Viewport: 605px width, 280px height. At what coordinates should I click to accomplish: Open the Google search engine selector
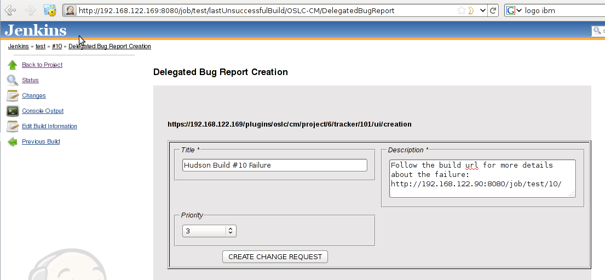pyautogui.click(x=514, y=10)
